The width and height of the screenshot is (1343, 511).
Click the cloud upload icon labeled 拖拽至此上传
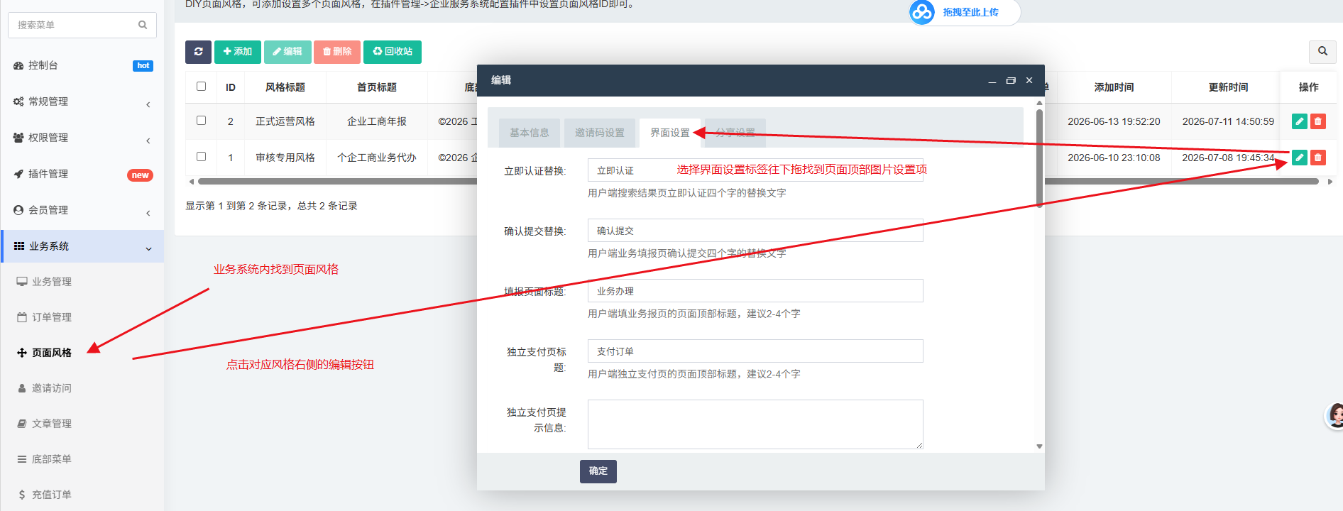(922, 12)
